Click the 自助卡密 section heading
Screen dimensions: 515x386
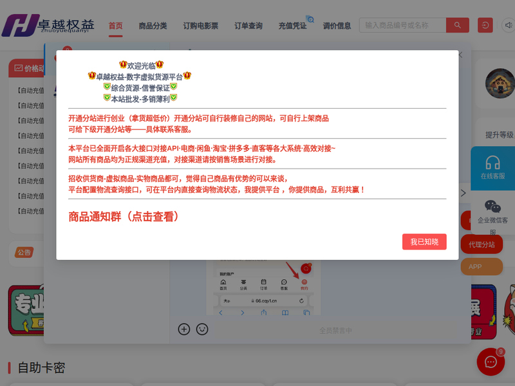41,367
